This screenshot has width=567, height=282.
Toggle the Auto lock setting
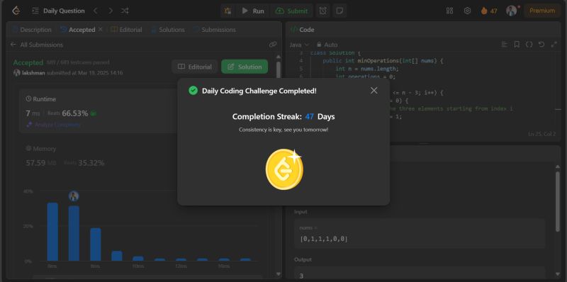(327, 45)
